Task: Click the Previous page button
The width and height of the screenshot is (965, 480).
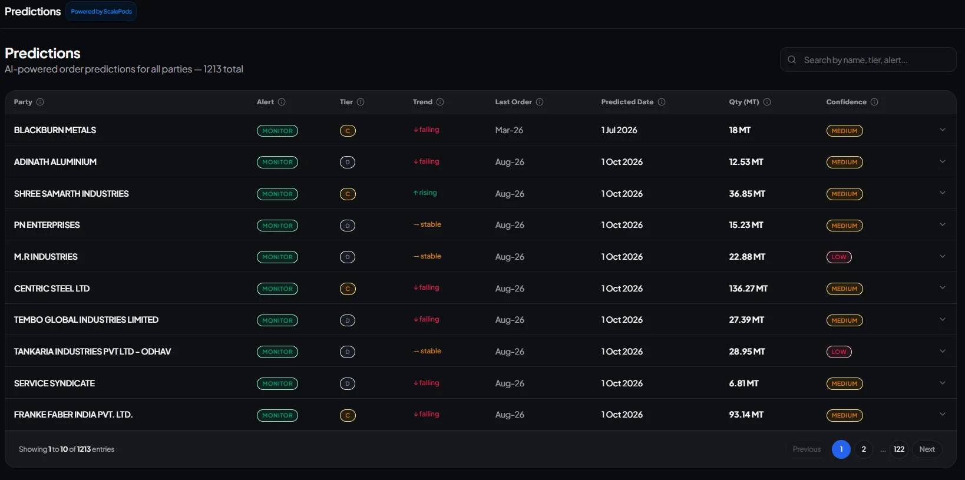Action: 807,449
